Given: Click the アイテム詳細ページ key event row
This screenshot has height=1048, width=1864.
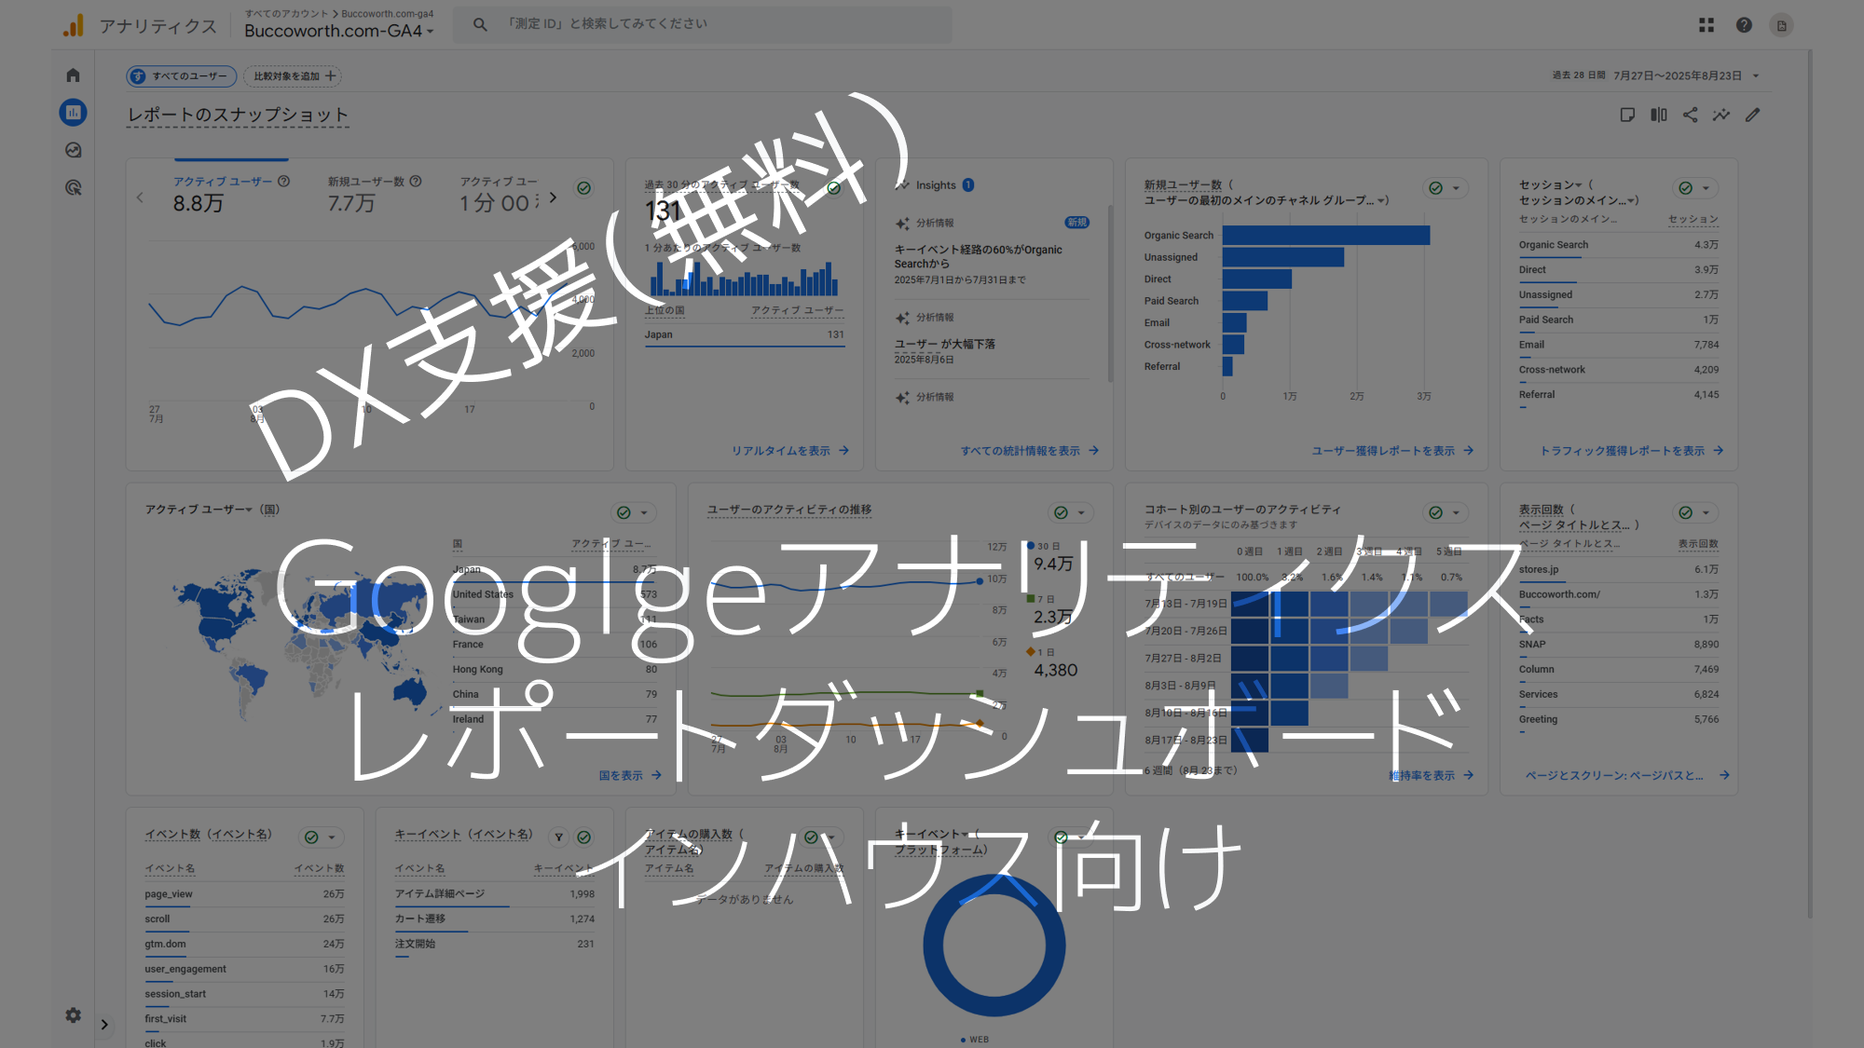Looking at the screenshot, I should [494, 894].
